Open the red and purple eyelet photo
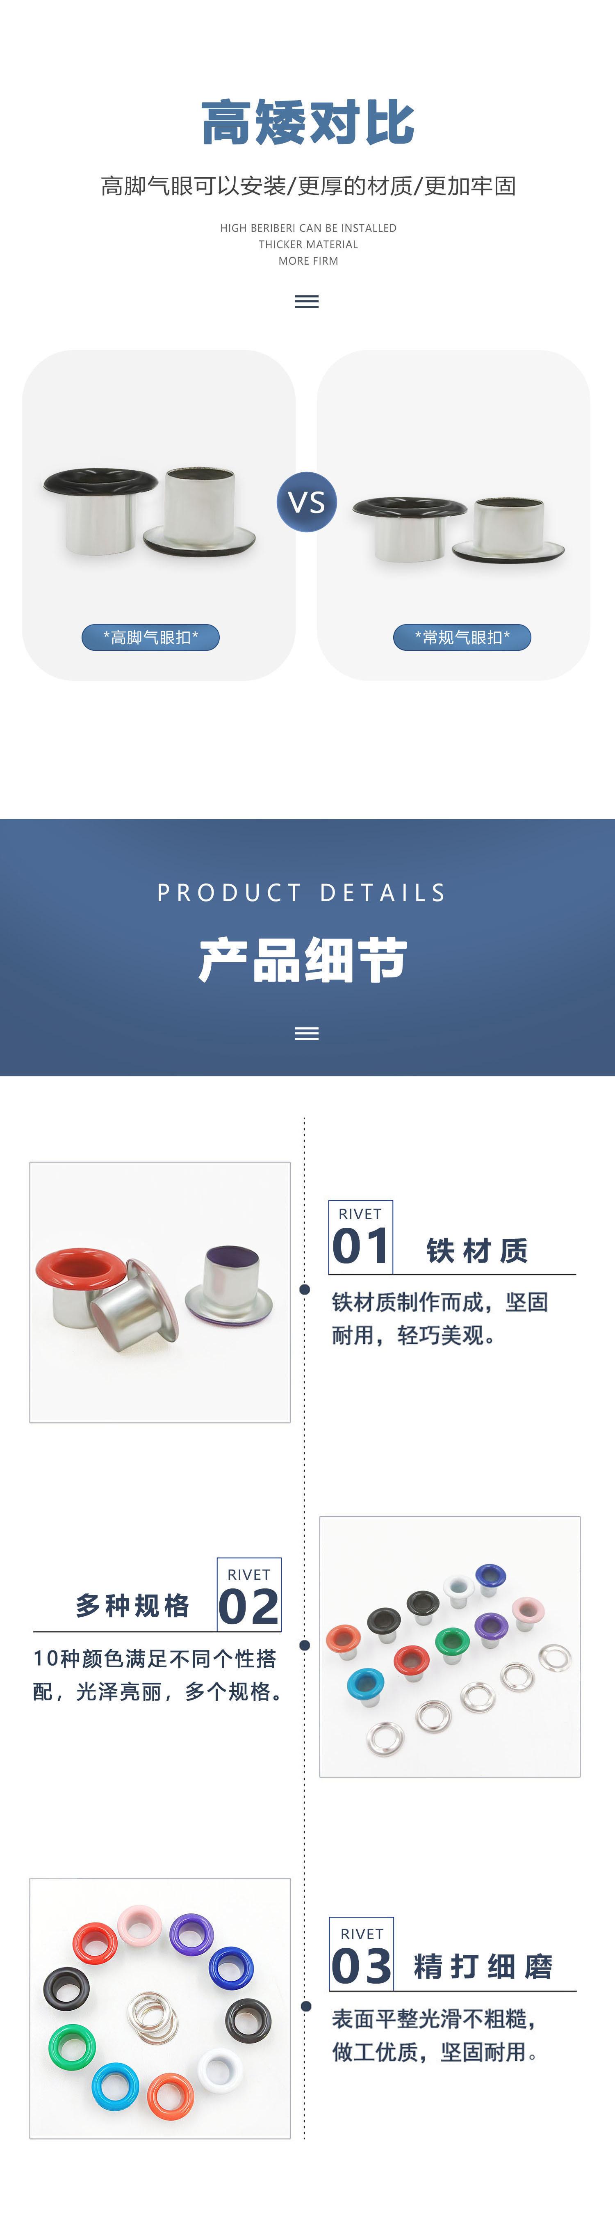Screen dimensions: 615x2222 coord(160,1292)
